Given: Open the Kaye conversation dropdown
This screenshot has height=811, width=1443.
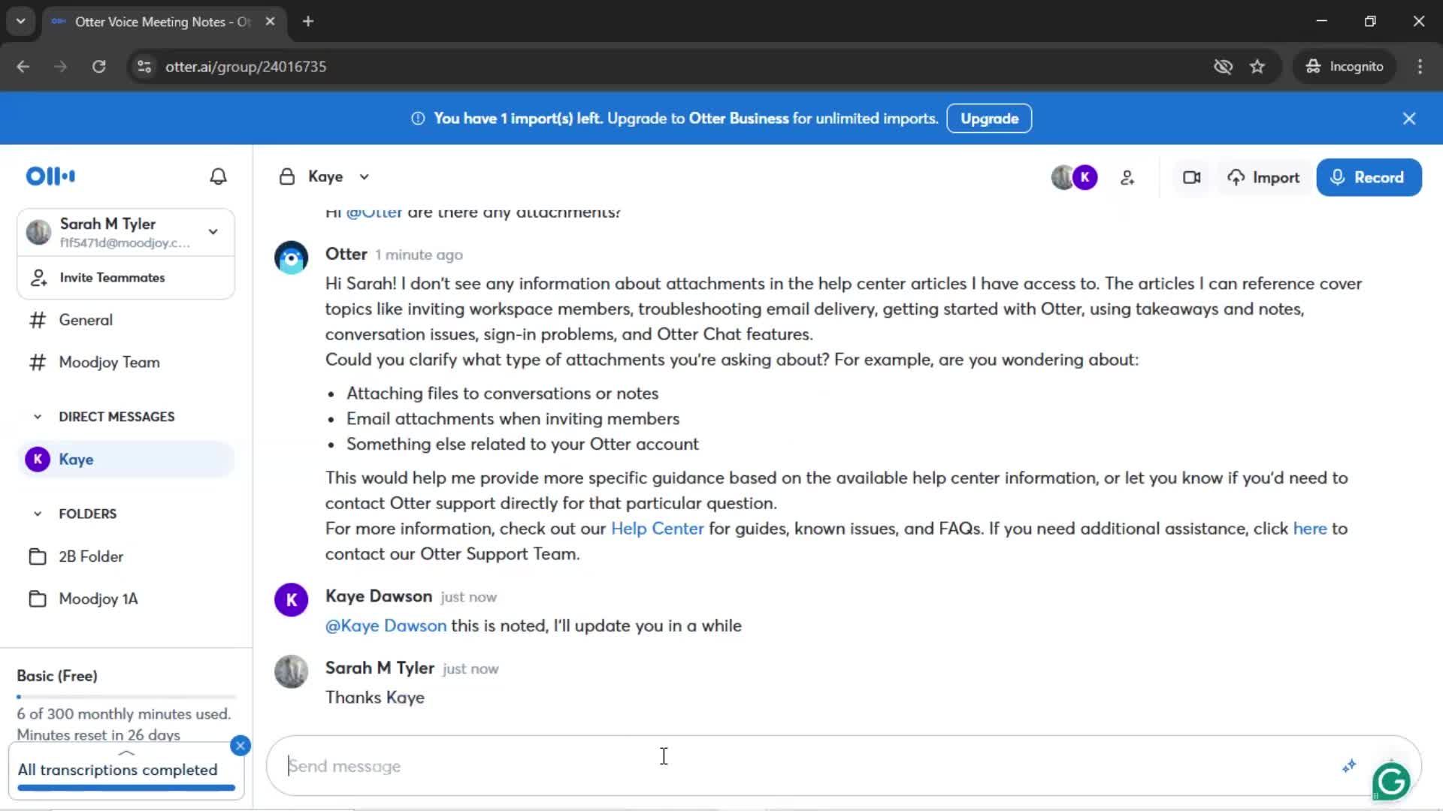Looking at the screenshot, I should (x=365, y=177).
